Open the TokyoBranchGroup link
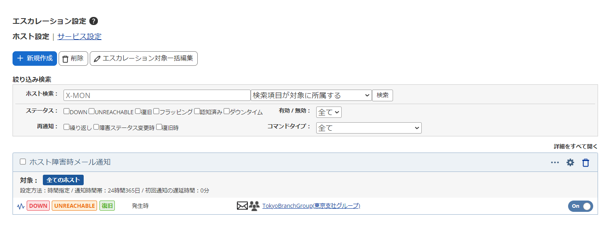615x230 pixels. click(x=311, y=206)
